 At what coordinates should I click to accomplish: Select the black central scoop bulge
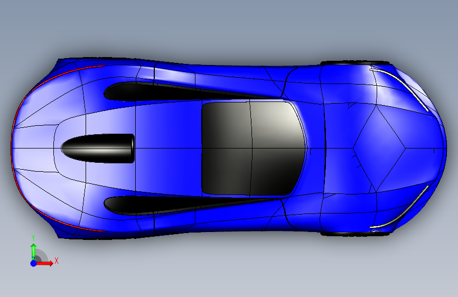click(x=98, y=148)
